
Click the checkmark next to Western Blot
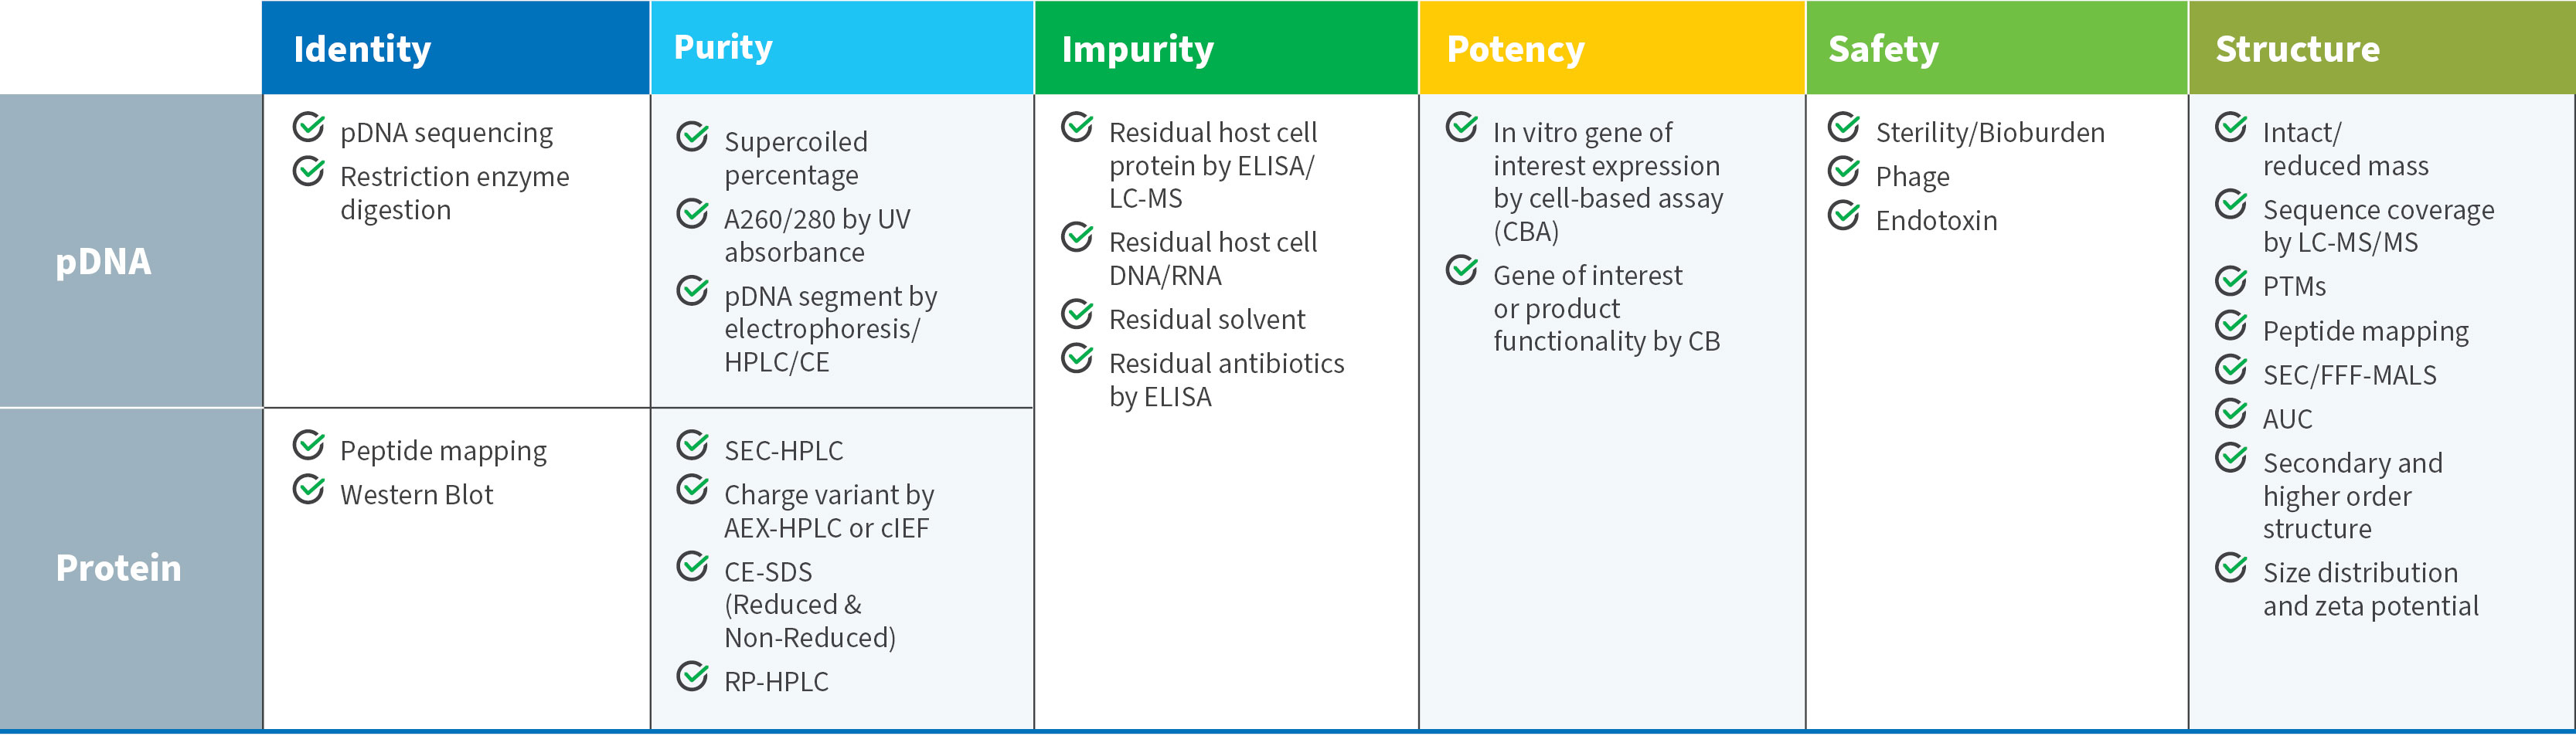click(x=308, y=490)
